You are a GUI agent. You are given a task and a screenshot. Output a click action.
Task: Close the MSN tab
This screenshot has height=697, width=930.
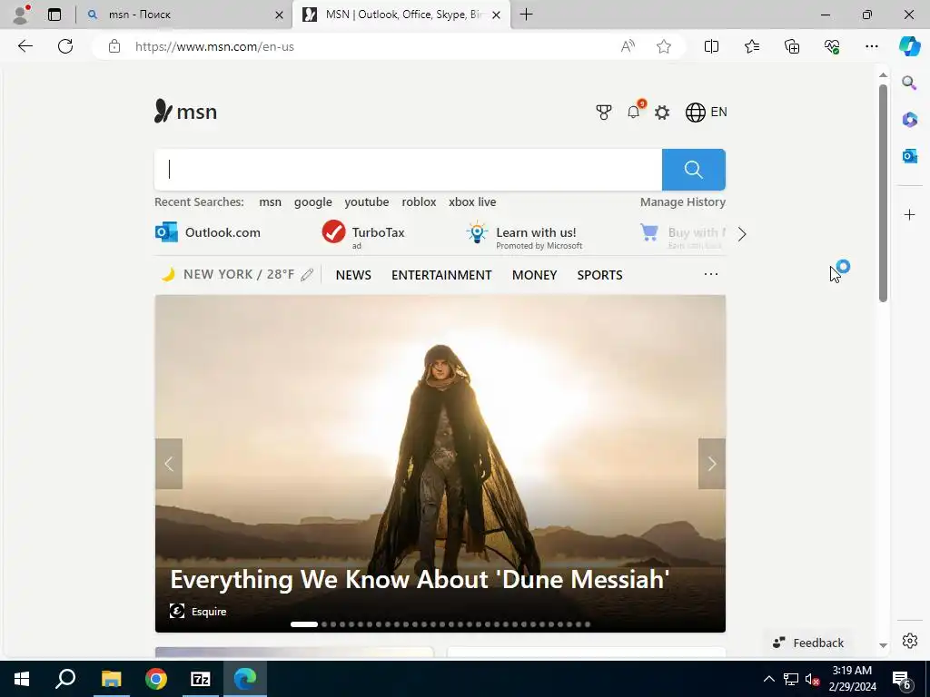[x=497, y=15]
